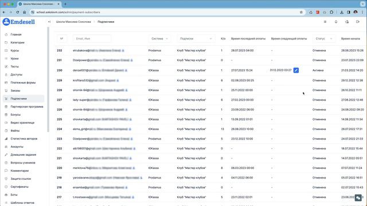This screenshot has width=367, height=206.
Task: Click the Emdesell logo
Action: 19,22
